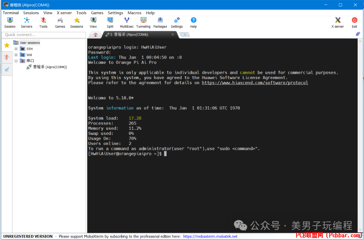Click the Memory used value 11.2%
This screenshot has height=240, width=364.
(135, 128)
